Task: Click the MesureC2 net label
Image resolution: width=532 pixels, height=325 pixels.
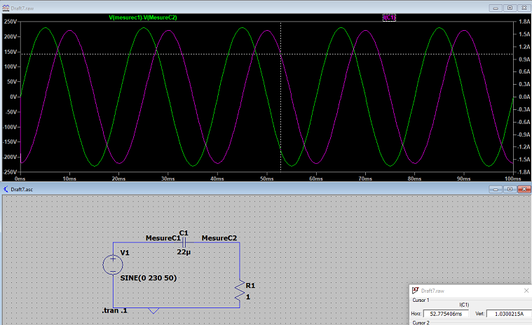Action: [219, 238]
